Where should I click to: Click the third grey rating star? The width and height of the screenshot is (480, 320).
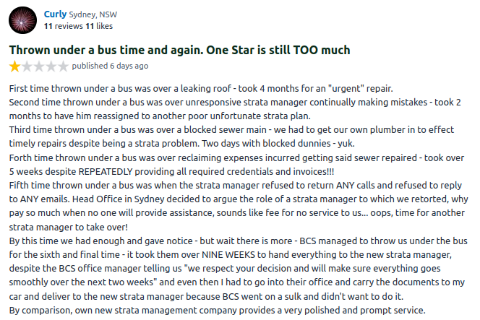pyautogui.click(x=39, y=66)
